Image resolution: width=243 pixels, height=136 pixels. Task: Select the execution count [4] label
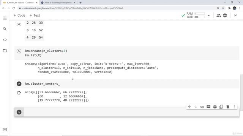pos(19,24)
